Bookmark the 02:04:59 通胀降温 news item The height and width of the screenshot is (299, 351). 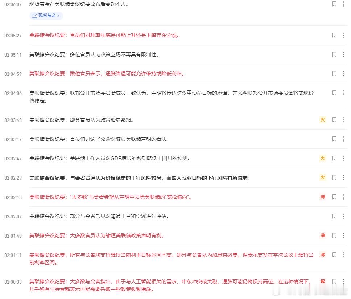(334, 74)
